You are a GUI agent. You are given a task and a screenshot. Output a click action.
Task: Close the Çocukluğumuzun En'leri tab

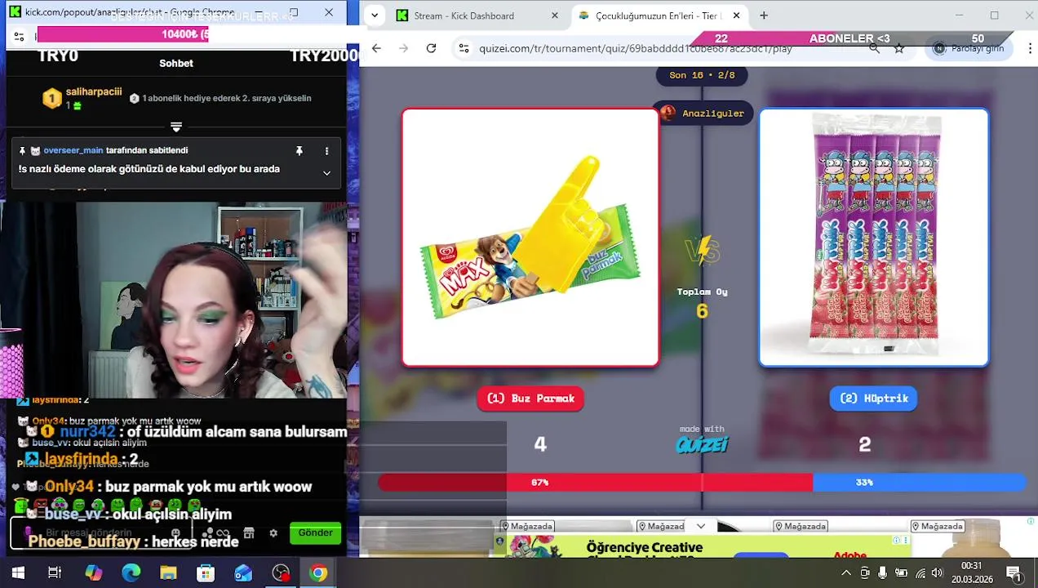click(x=736, y=16)
